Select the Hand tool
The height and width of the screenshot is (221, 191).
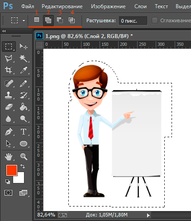(9, 157)
